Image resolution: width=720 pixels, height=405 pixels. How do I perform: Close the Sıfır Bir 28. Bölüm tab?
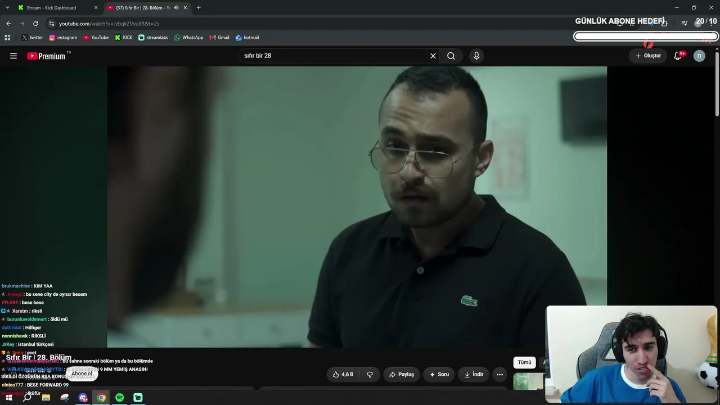[185, 8]
